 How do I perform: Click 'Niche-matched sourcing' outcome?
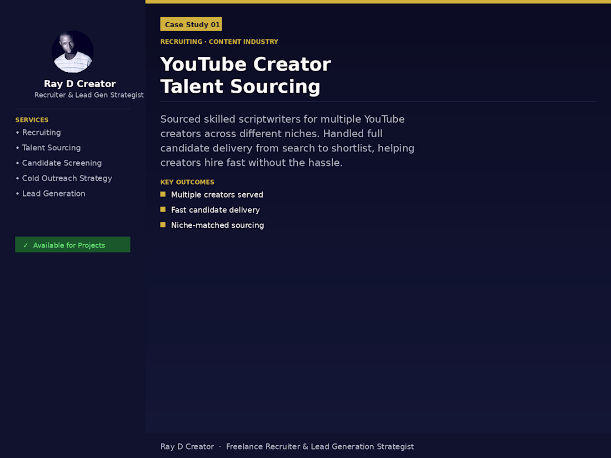pyautogui.click(x=217, y=225)
